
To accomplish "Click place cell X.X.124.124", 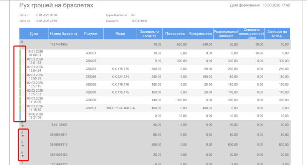I will 120,77.
